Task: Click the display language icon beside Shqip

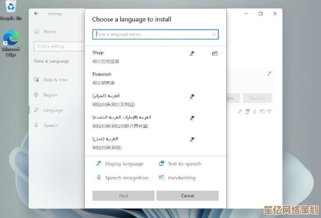Action: (192, 53)
